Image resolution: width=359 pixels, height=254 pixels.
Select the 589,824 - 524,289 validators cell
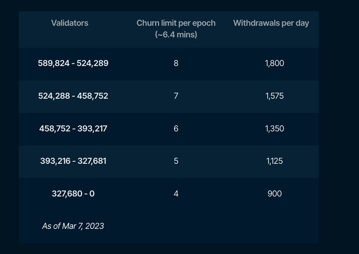click(x=73, y=63)
